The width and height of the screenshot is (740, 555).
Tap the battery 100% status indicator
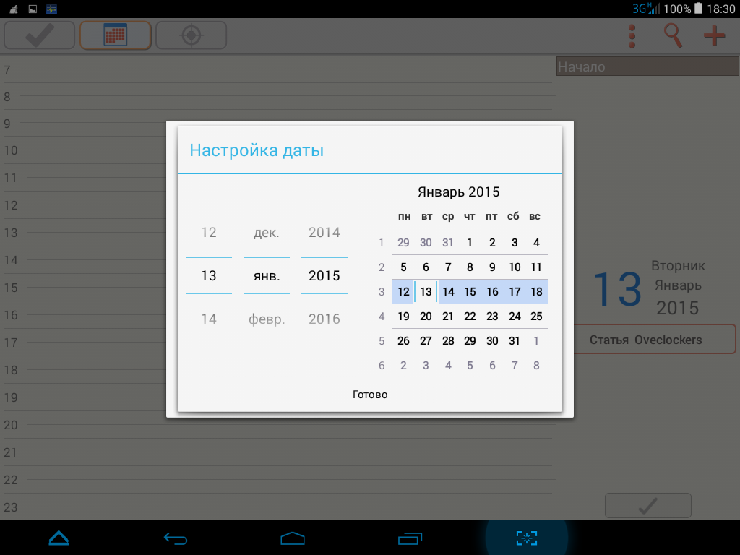(684, 9)
